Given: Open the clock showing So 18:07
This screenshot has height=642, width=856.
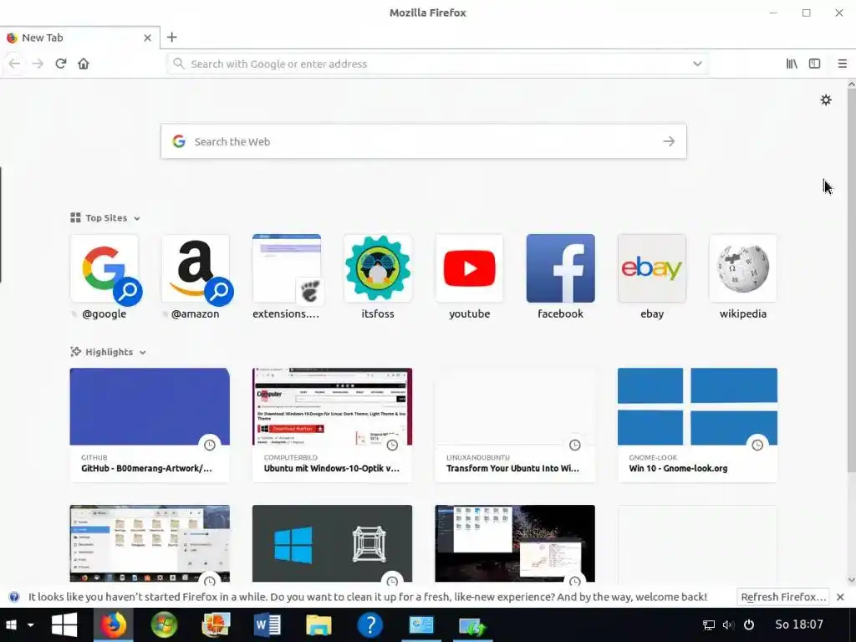Looking at the screenshot, I should click(x=799, y=624).
